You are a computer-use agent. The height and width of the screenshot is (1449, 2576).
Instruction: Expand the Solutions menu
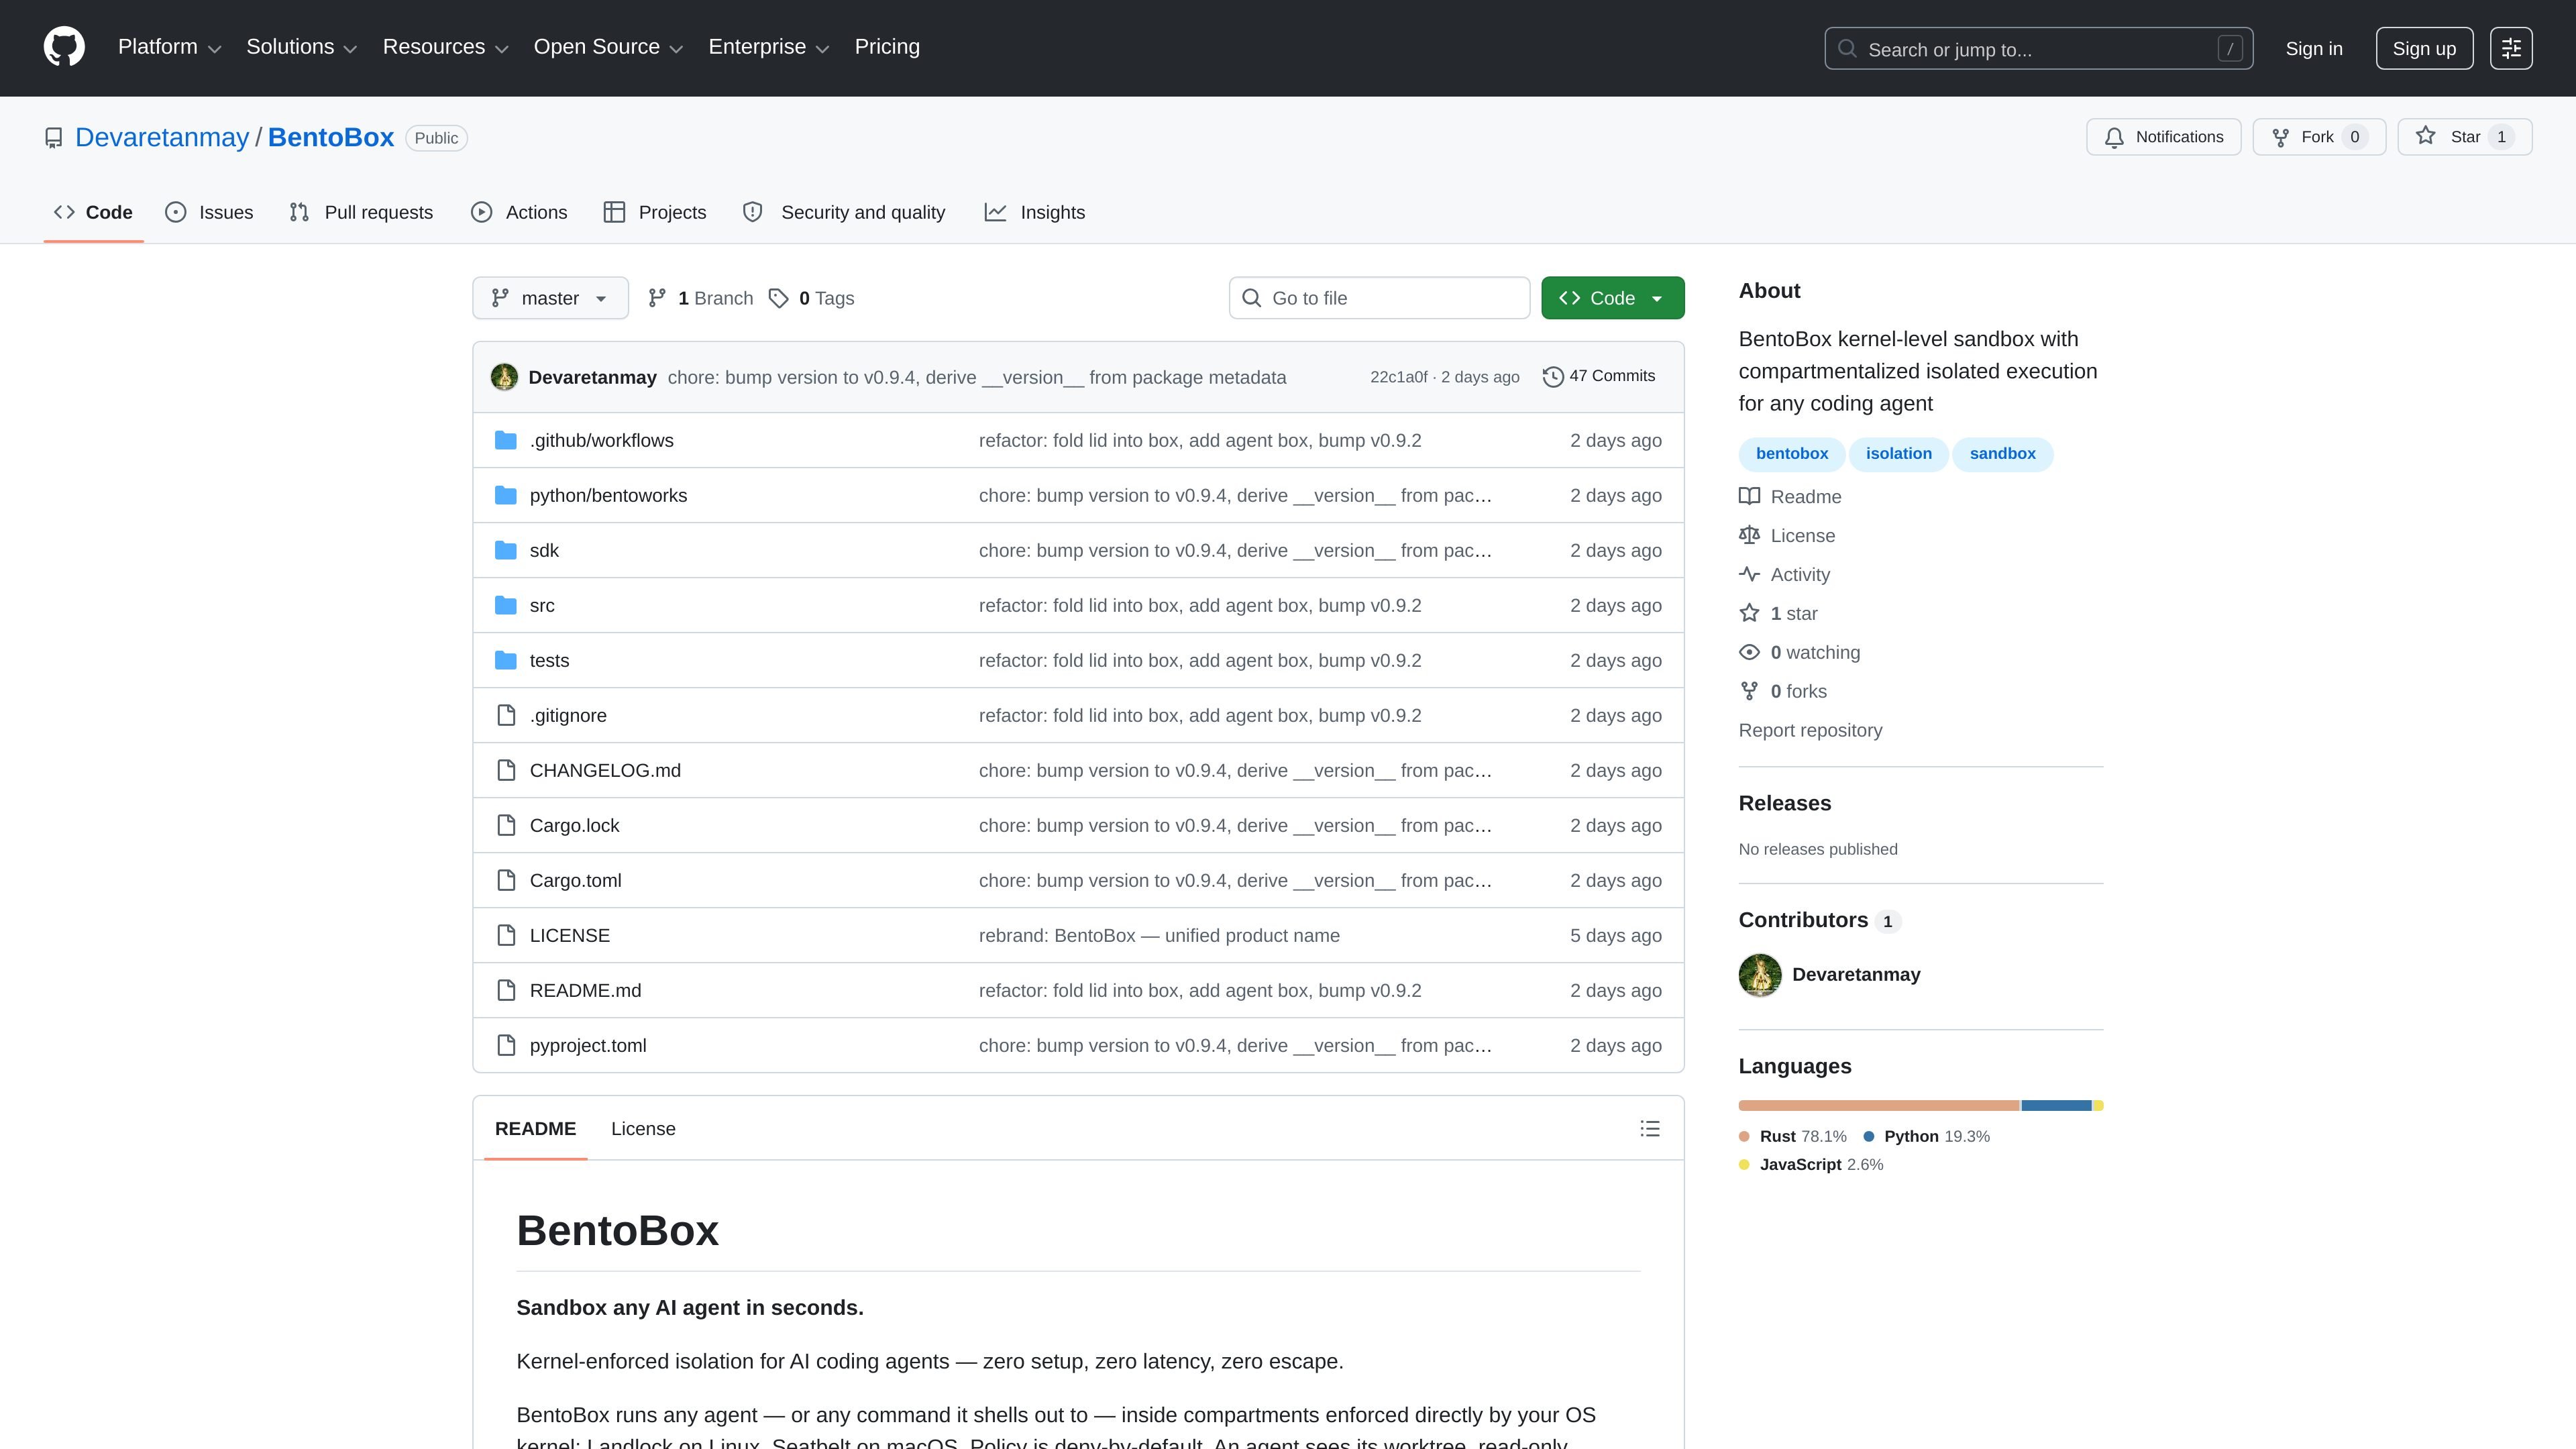[301, 47]
